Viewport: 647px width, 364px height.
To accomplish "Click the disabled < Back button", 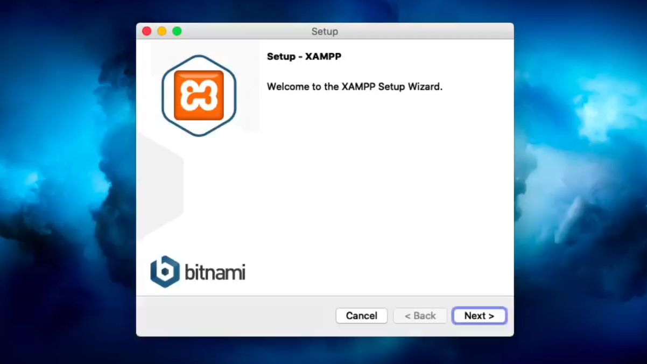I will 420,316.
